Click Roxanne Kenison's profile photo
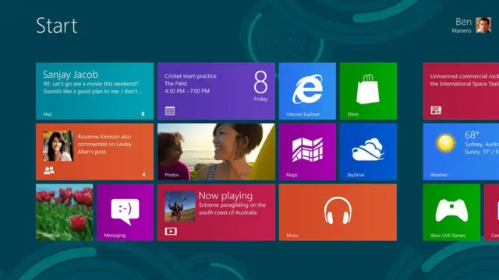Viewport: 499px width, 280px height. [x=58, y=146]
